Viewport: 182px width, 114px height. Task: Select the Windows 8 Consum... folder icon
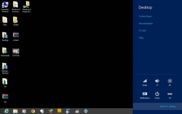16,7
